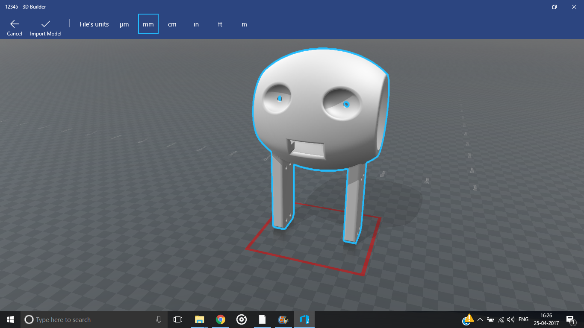Open File Explorer from taskbar

pyautogui.click(x=199, y=319)
